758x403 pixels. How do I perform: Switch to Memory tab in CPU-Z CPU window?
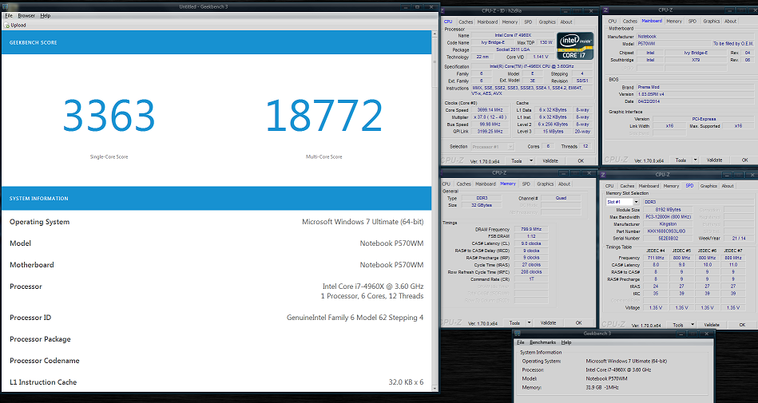(x=510, y=22)
